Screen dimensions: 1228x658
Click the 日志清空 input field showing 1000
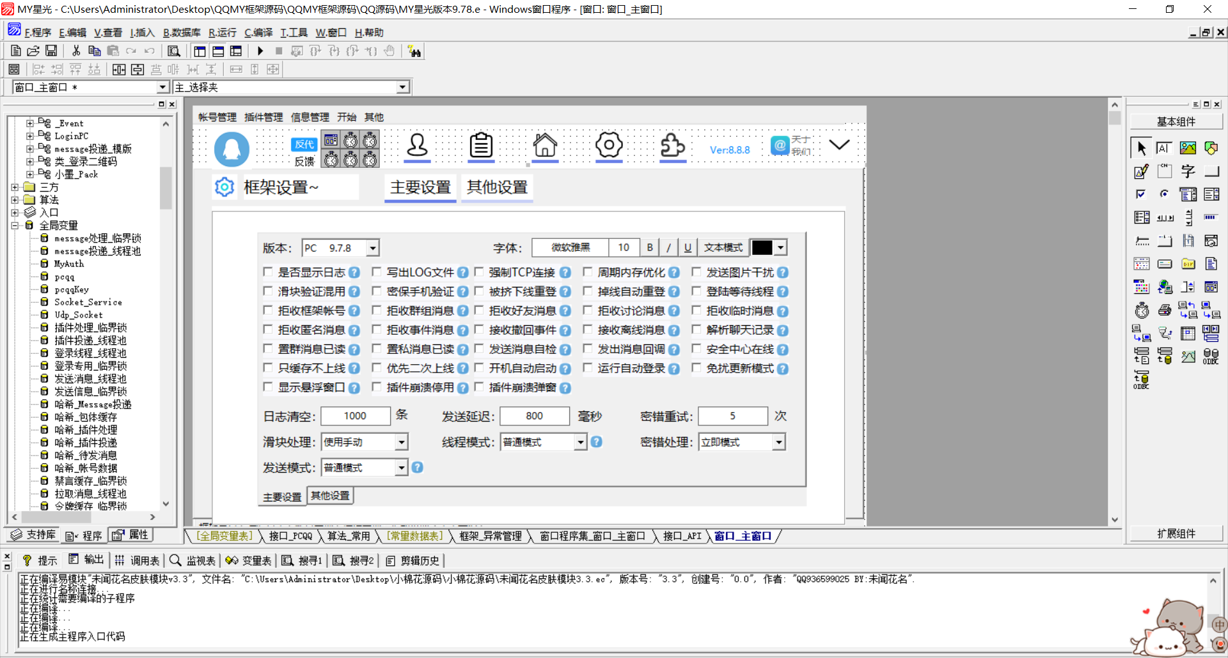[355, 416]
